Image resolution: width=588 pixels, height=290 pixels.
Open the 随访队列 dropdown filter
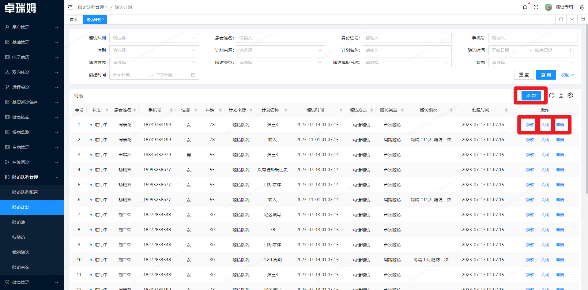click(154, 38)
